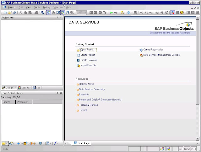Click the Paste clipboard toolbar icon

[30, 13]
